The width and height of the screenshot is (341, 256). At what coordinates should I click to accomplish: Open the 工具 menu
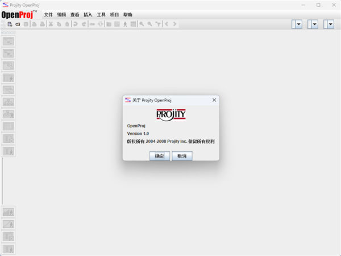(x=101, y=15)
